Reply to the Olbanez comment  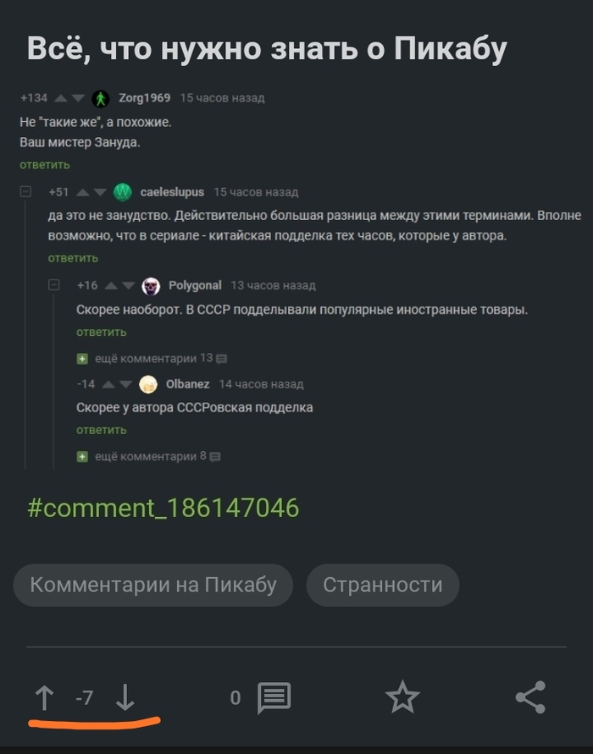[102, 430]
